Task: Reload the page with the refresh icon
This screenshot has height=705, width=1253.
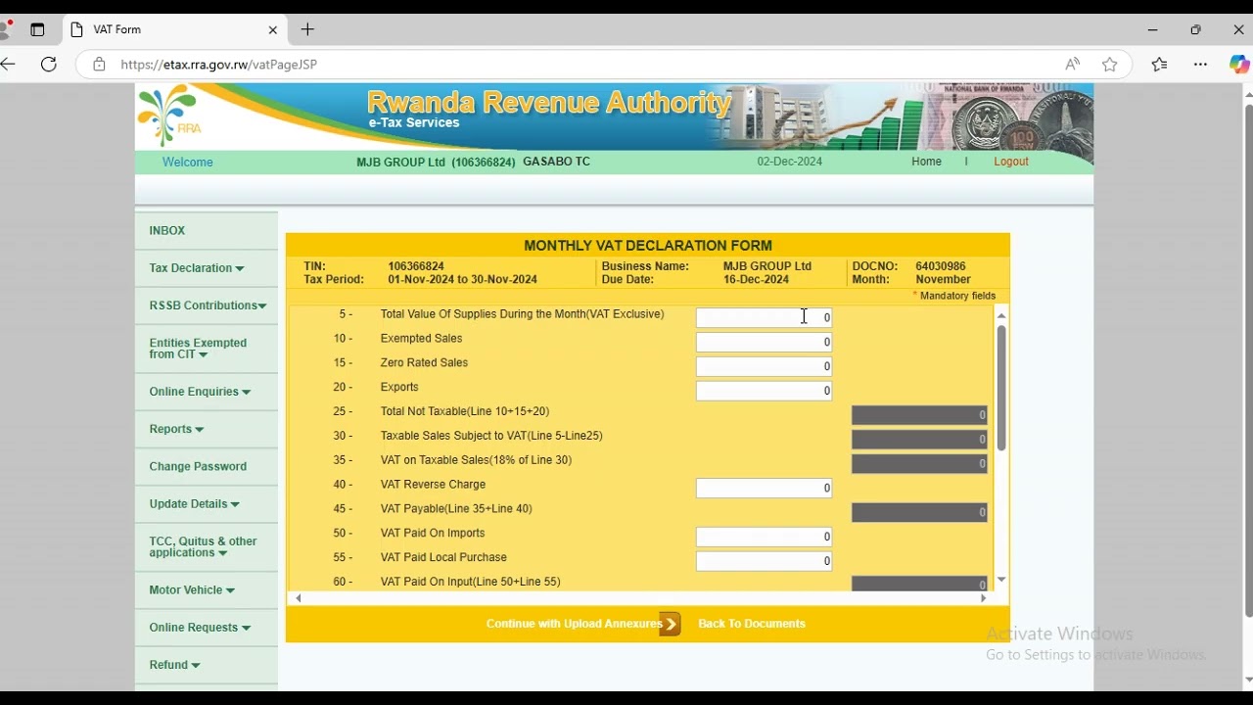Action: (x=49, y=65)
